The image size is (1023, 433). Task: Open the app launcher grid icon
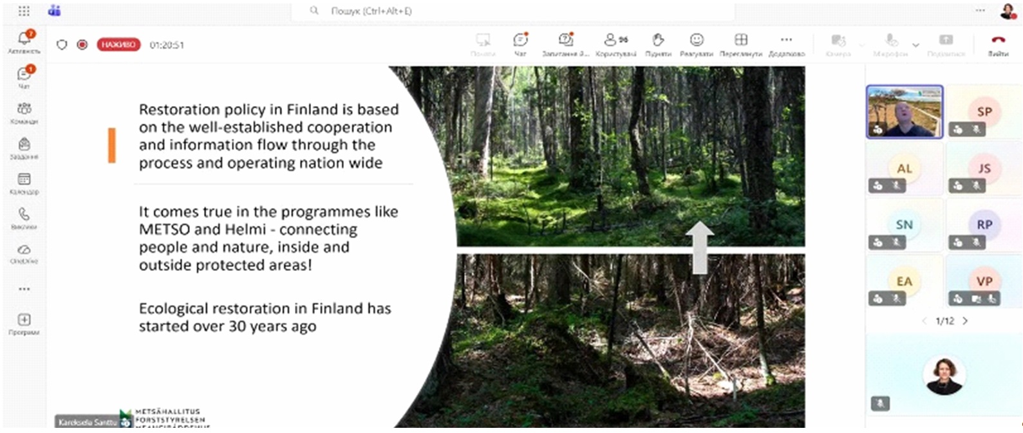point(24,11)
